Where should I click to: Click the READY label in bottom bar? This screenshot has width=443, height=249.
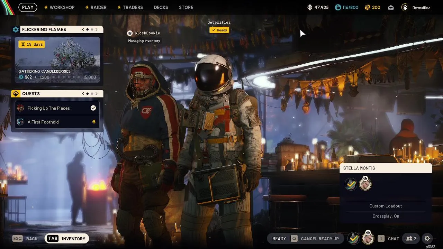pyautogui.click(x=279, y=239)
